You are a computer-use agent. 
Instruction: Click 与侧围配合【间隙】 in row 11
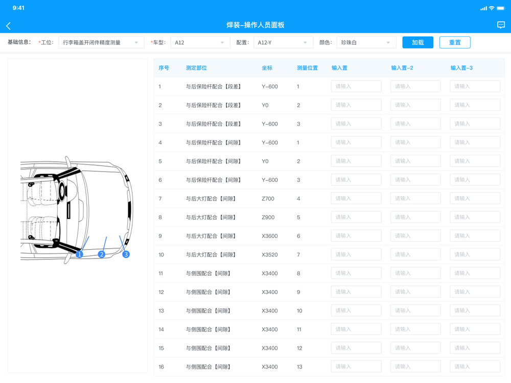click(x=208, y=274)
